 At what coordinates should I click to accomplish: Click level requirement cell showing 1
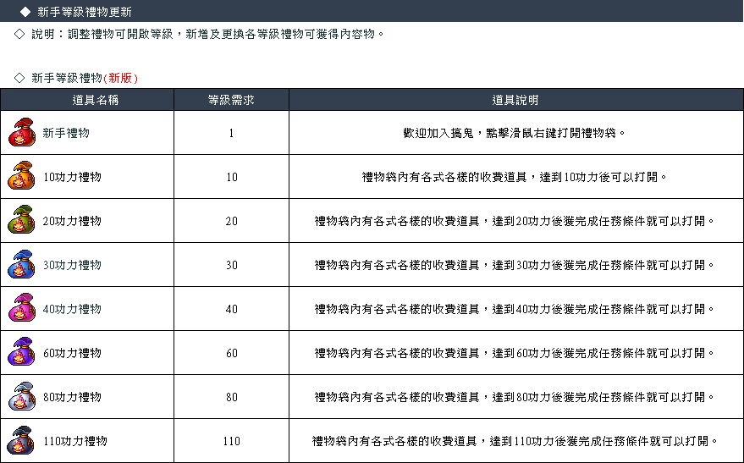click(232, 133)
